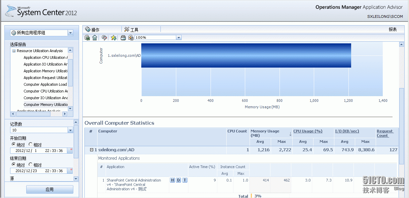Click the H button for SharePoint application

(173, 180)
